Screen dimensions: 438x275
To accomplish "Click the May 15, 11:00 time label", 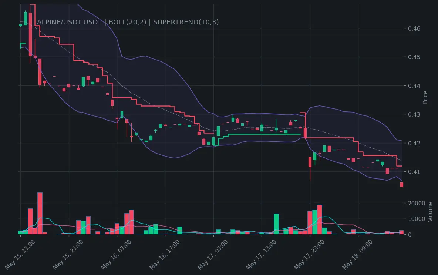I will 20,255.
